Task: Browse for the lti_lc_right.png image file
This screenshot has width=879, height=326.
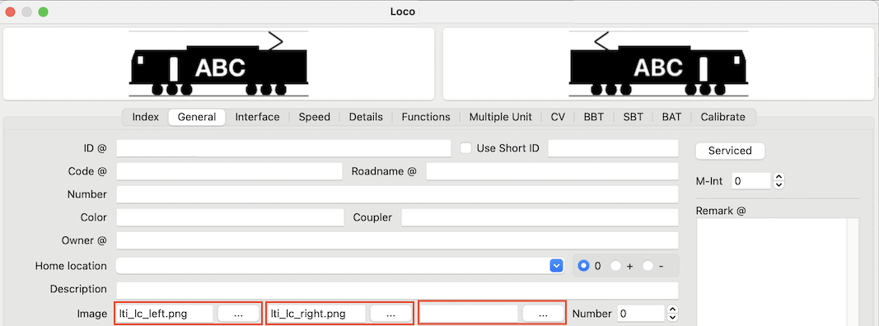Action: (x=390, y=314)
